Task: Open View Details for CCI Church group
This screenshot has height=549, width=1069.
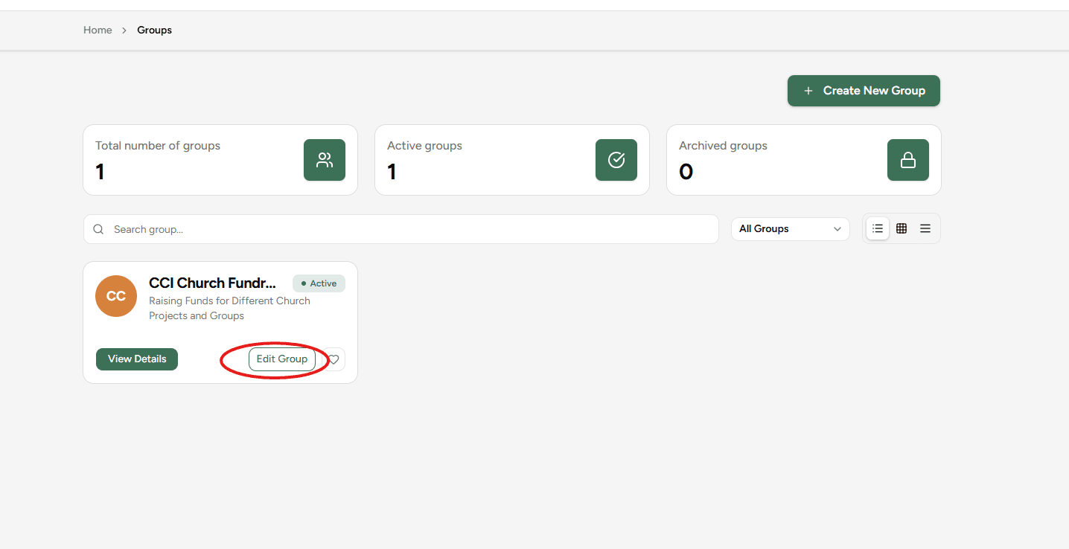Action: 137,359
